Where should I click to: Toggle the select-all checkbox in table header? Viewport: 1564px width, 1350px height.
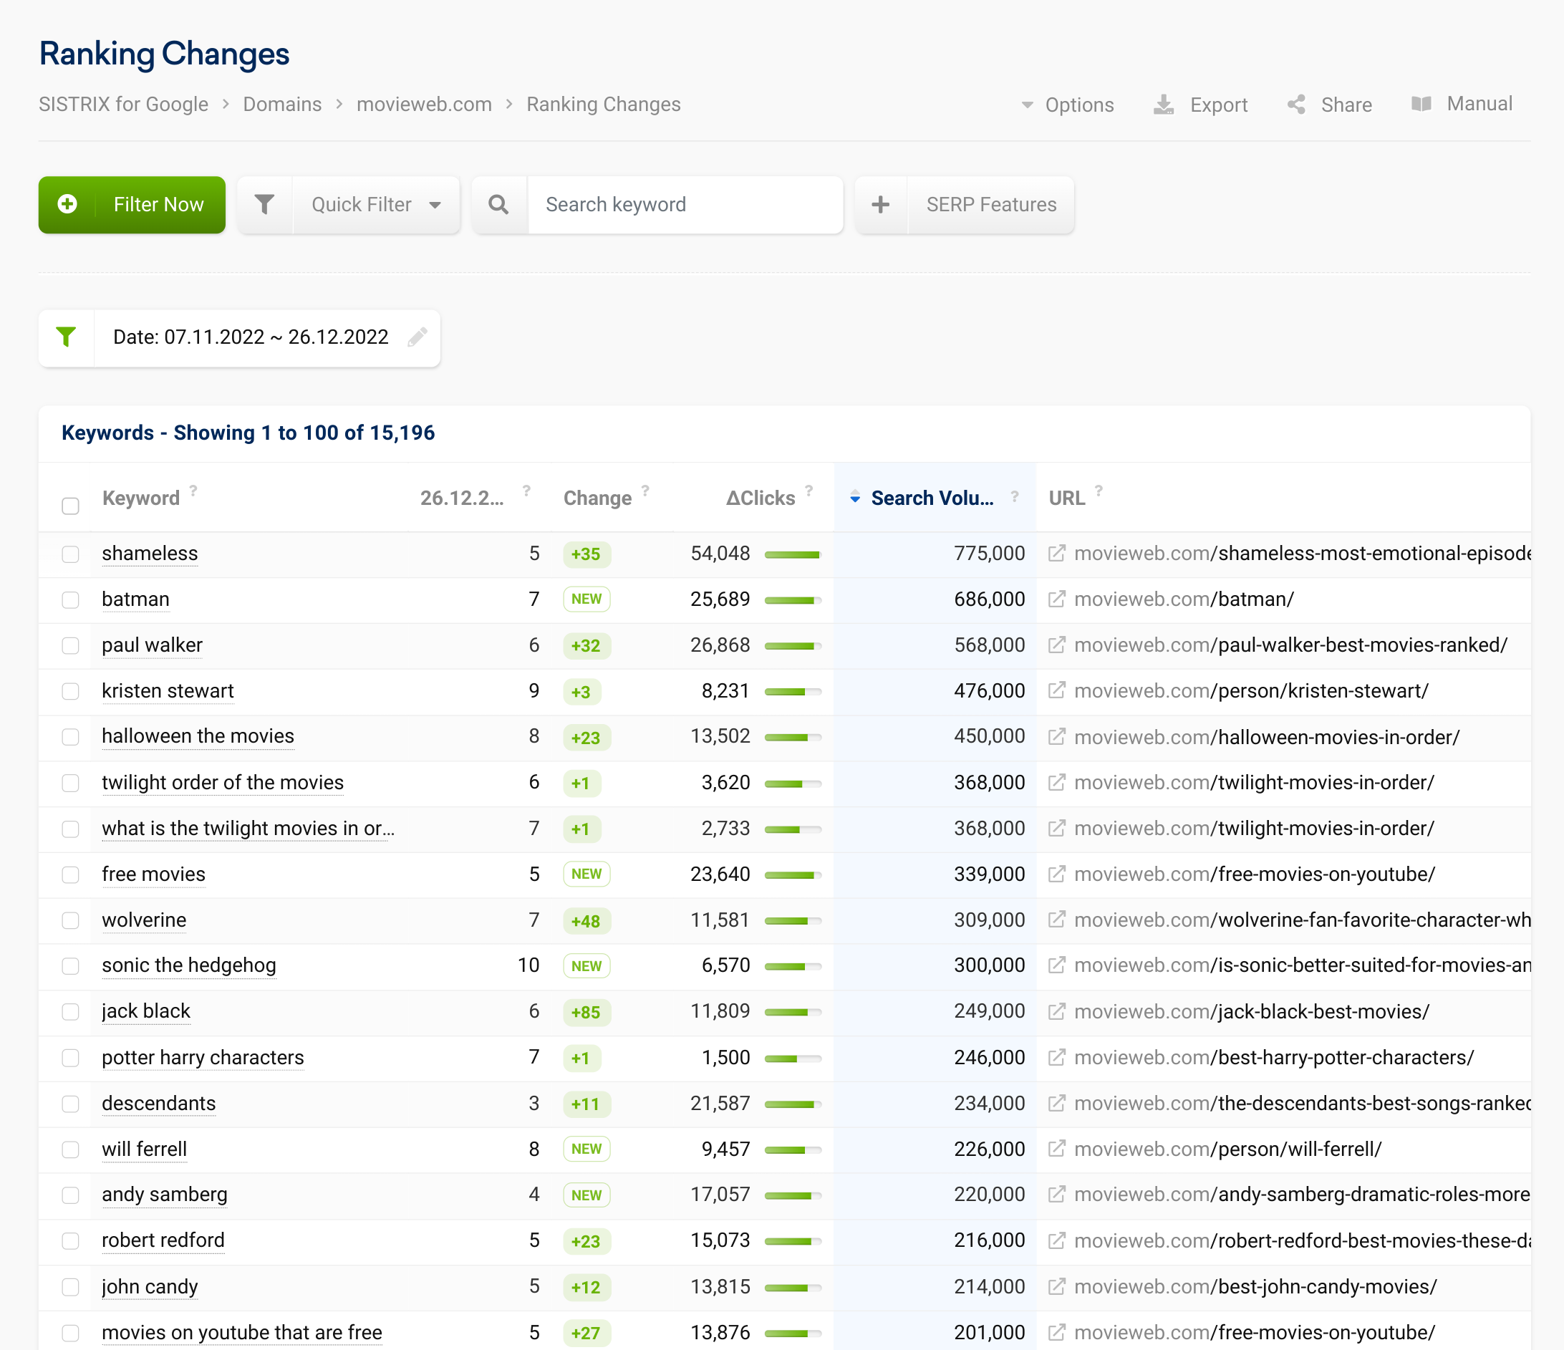pos(70,505)
